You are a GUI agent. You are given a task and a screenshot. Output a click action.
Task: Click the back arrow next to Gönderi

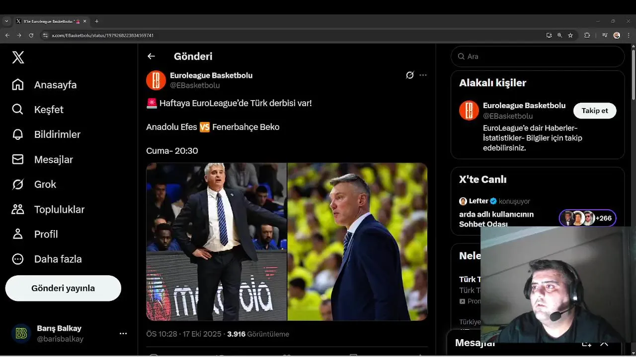[151, 57]
